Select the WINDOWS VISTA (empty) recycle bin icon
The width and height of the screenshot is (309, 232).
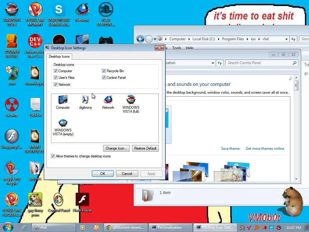coord(63,127)
